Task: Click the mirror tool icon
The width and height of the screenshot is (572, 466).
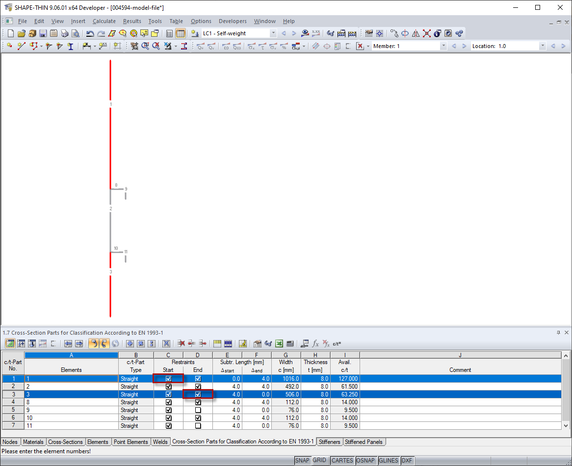Action: (416, 33)
